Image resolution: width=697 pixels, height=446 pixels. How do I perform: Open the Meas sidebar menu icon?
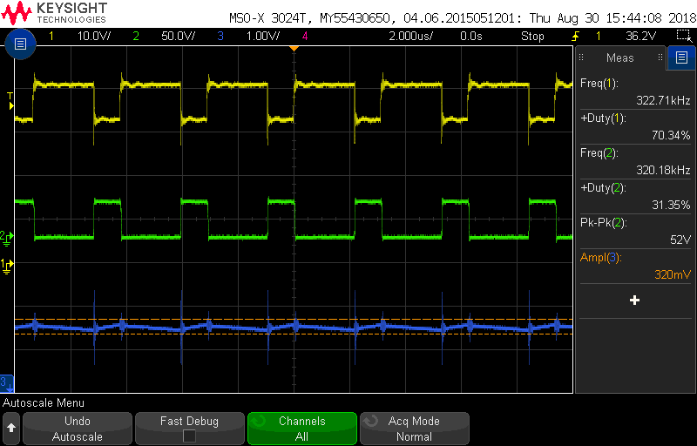(x=681, y=57)
